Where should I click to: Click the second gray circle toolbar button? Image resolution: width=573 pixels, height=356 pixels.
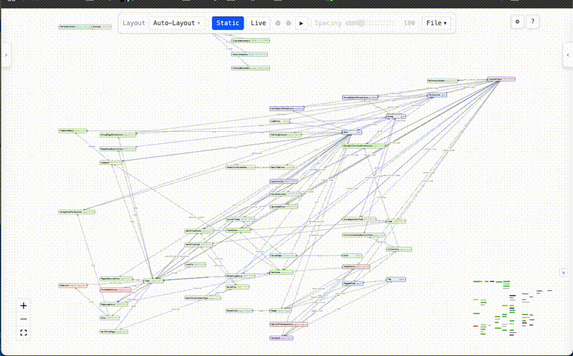289,23
